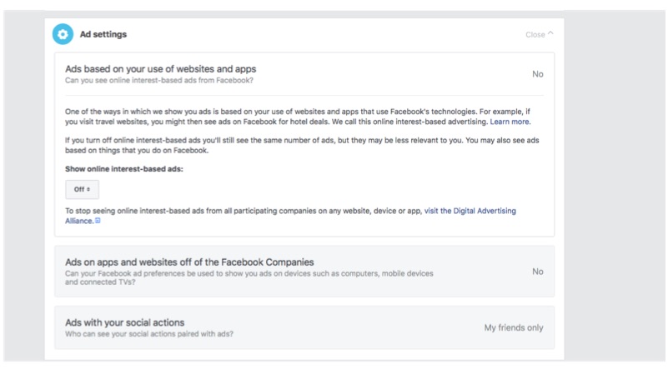Click the 'My friends only' setting value
Screen dimensions: 668x374
click(x=513, y=327)
